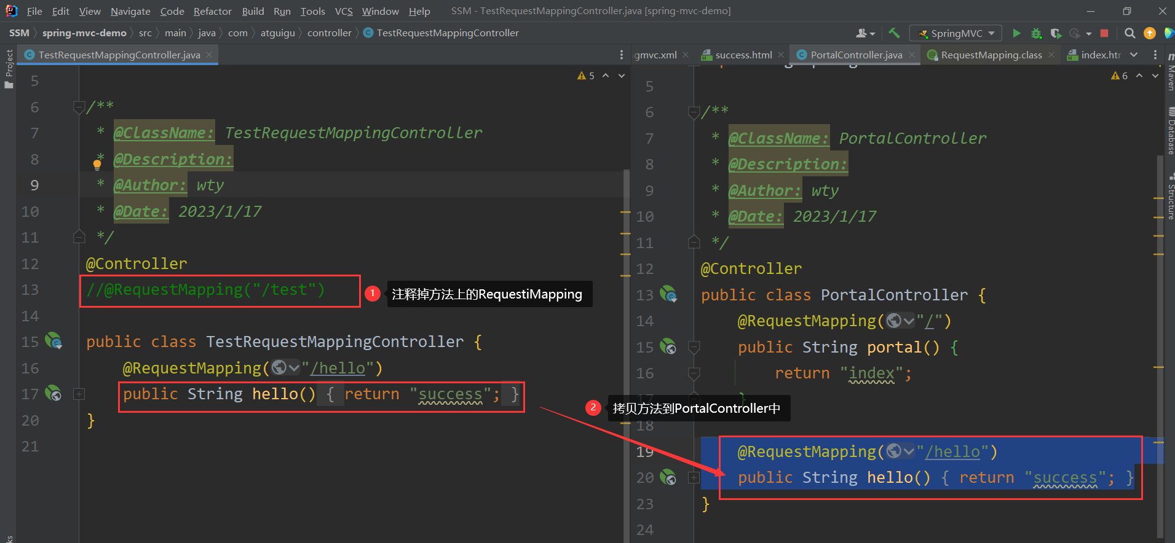Open the URL globe dropdown beside "/hello" in left editor

(286, 367)
